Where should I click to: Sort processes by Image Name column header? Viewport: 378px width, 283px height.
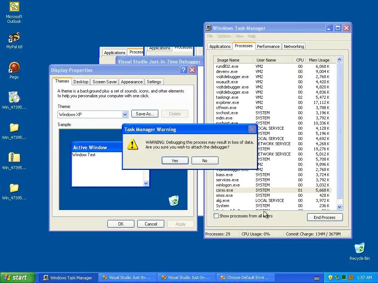(x=233, y=60)
